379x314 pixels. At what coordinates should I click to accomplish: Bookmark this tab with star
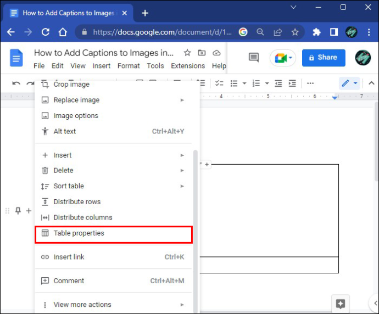click(x=295, y=32)
